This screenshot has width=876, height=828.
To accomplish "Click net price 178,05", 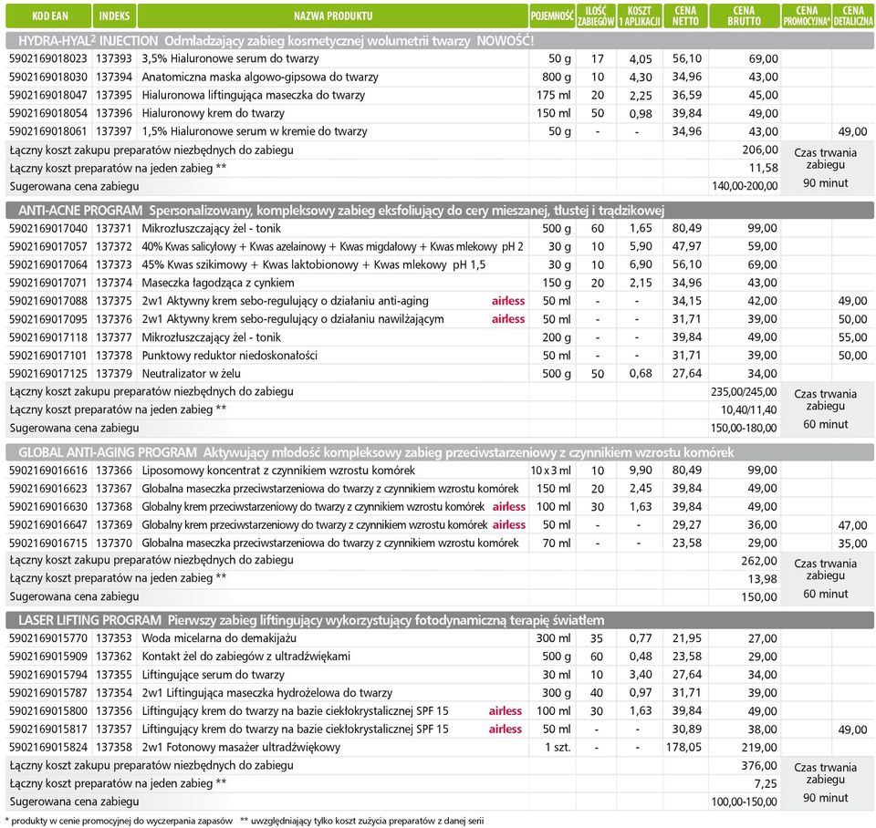I will pos(683,748).
